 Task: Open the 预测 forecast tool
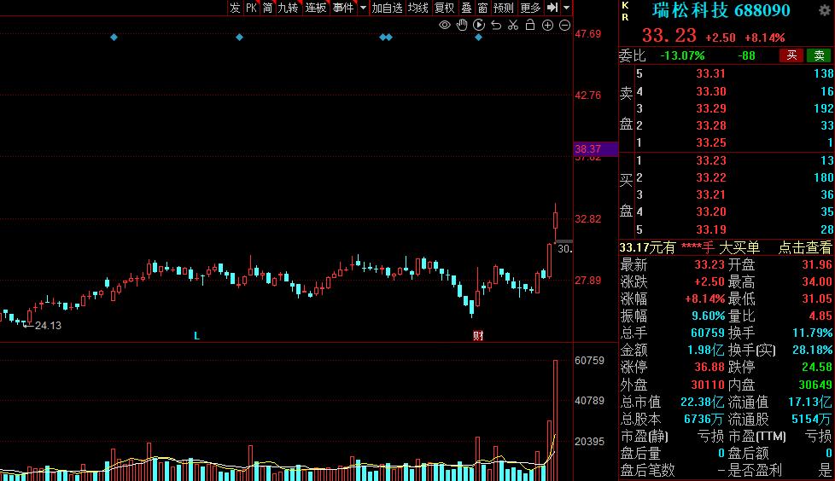[x=503, y=8]
